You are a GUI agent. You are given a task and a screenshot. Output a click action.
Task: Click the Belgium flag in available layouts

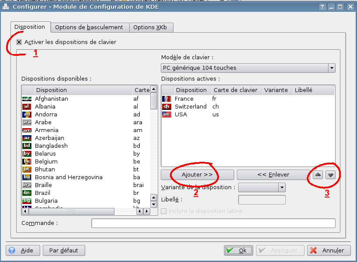[x=27, y=162]
